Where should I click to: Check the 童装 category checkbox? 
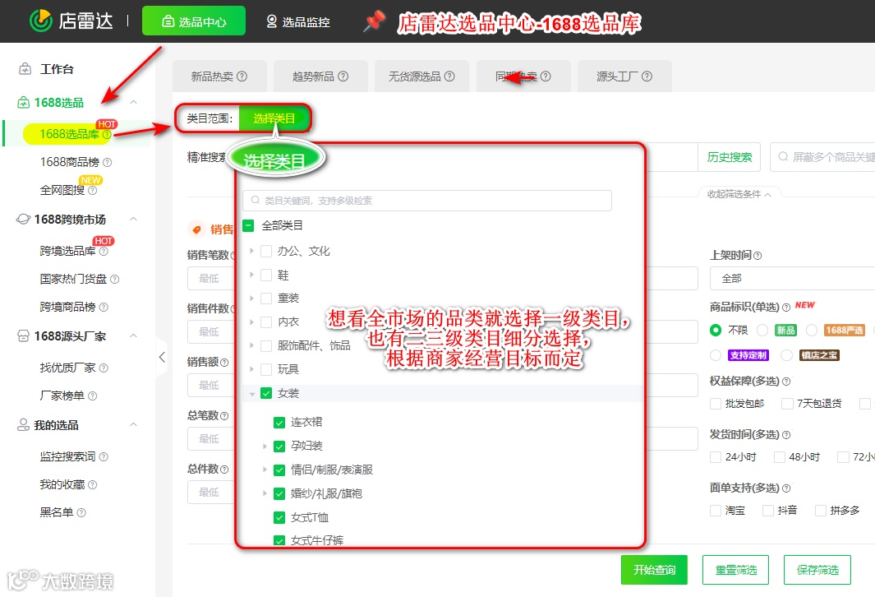coord(266,298)
